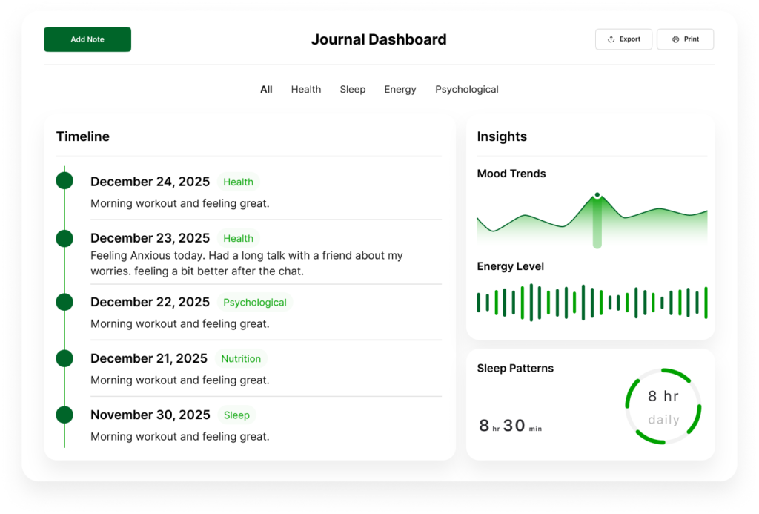
Task: Switch to the Health filter tab
Action: [x=305, y=90]
